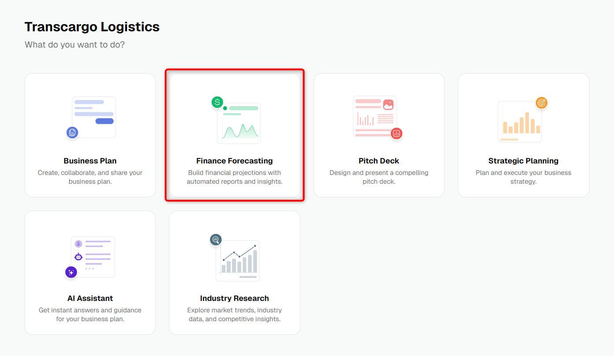Launch the AI Assistant title
Image resolution: width=614 pixels, height=356 pixels.
point(90,298)
